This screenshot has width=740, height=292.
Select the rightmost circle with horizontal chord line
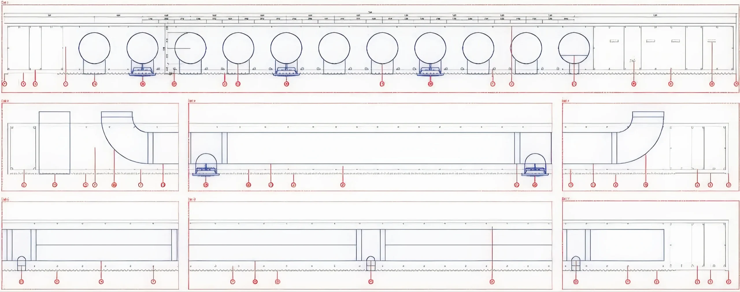pyautogui.click(x=574, y=48)
